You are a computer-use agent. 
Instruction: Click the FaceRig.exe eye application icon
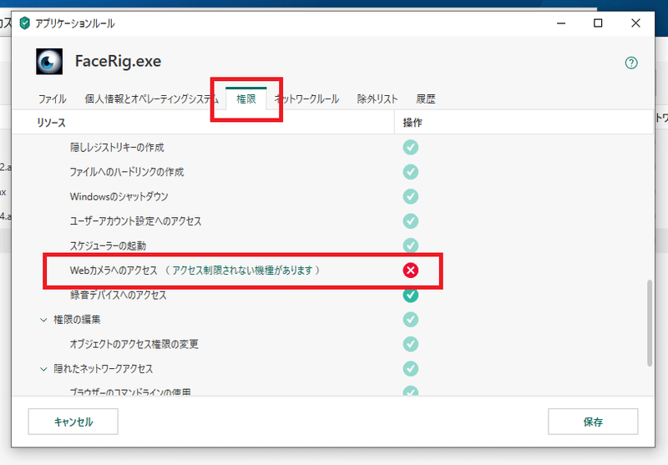click(x=49, y=61)
